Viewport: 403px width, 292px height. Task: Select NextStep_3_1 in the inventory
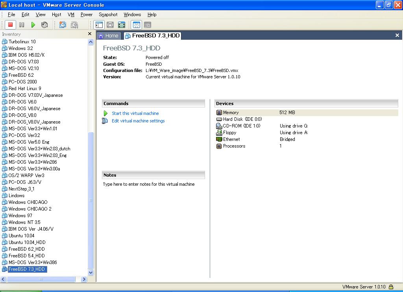click(x=21, y=189)
